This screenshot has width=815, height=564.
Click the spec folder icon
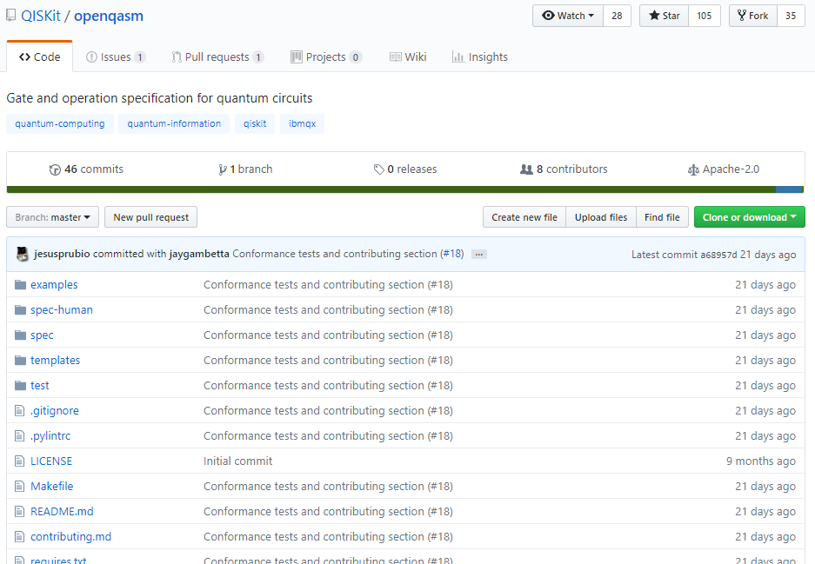[x=20, y=335]
